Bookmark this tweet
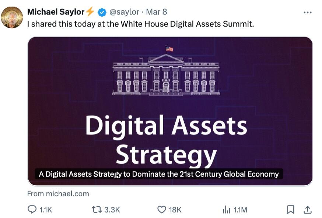This screenshot has width=322, height=218. point(291,210)
